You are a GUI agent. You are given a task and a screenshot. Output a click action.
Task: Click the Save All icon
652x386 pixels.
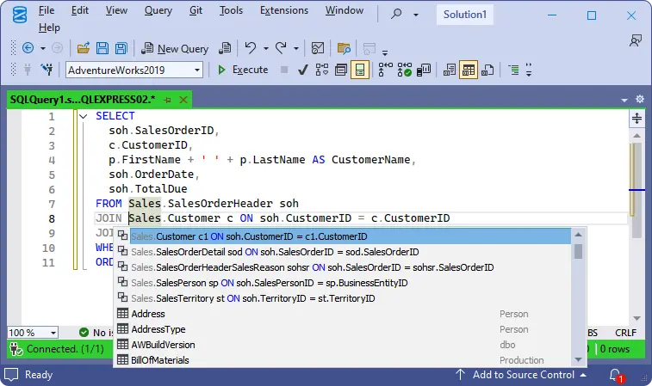[x=121, y=49]
